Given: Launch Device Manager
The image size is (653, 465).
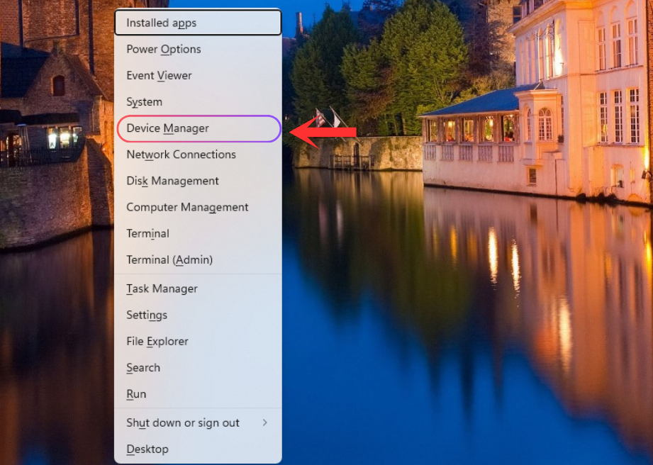Looking at the screenshot, I should click(199, 128).
